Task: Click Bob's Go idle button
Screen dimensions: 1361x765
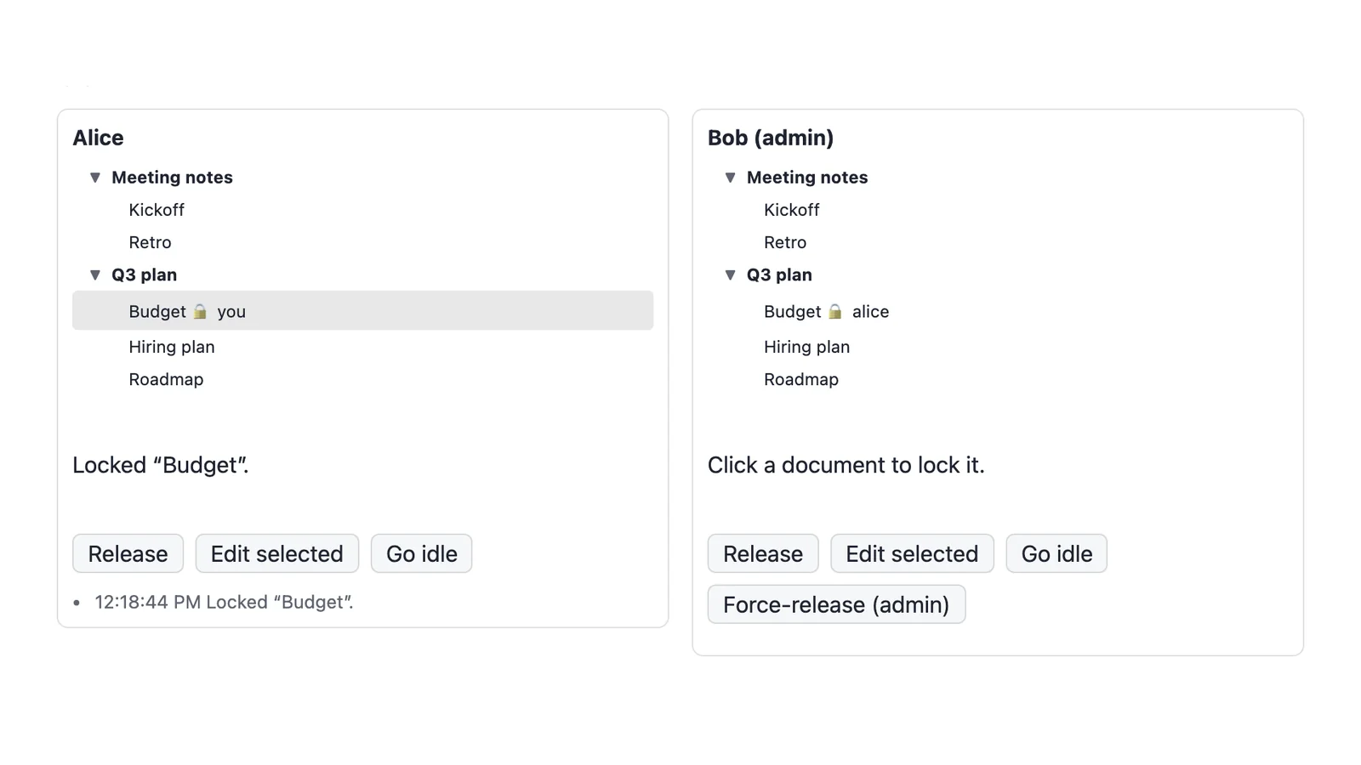Action: click(x=1056, y=553)
